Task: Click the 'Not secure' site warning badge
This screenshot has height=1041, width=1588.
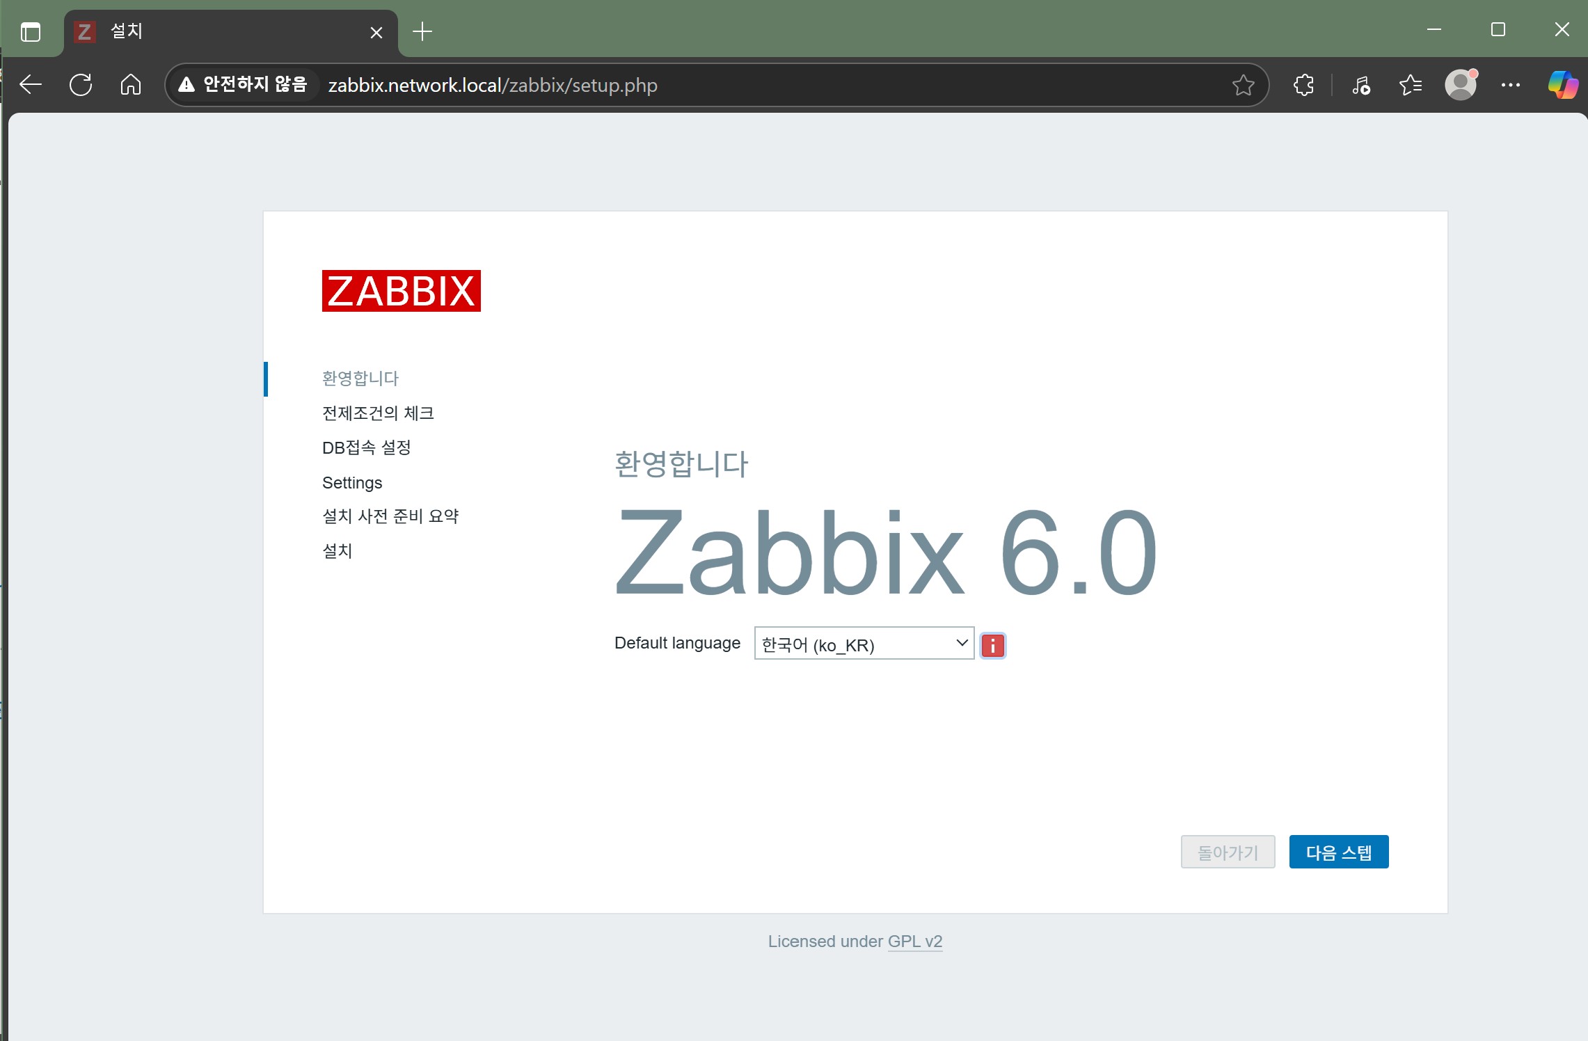Action: 244,85
